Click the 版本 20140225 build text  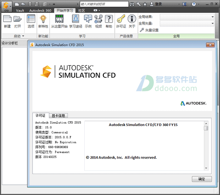click(x=46, y=157)
